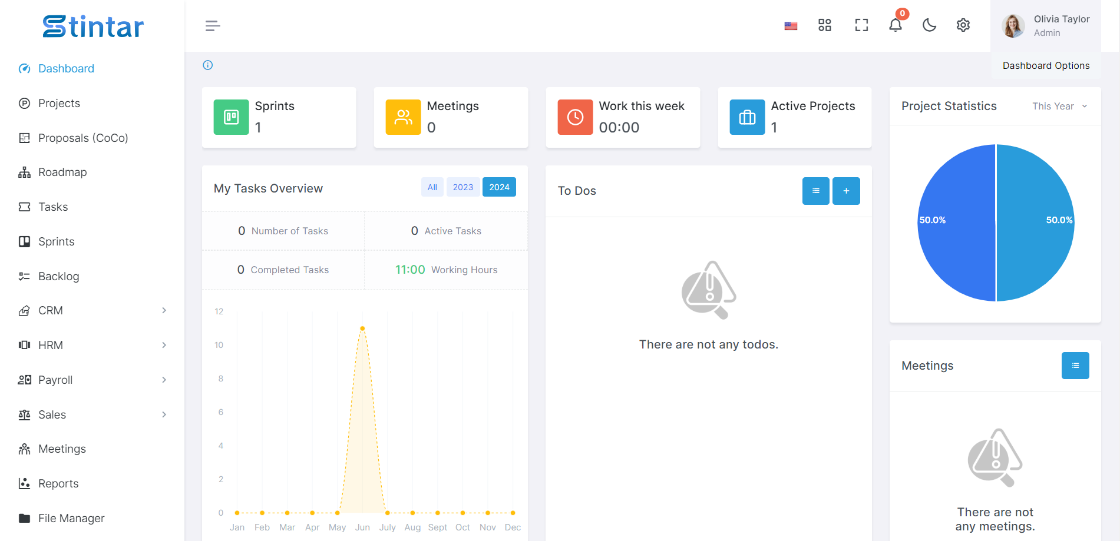Open This Year dropdown in Project Statistics
The width and height of the screenshot is (1120, 541).
(x=1059, y=107)
